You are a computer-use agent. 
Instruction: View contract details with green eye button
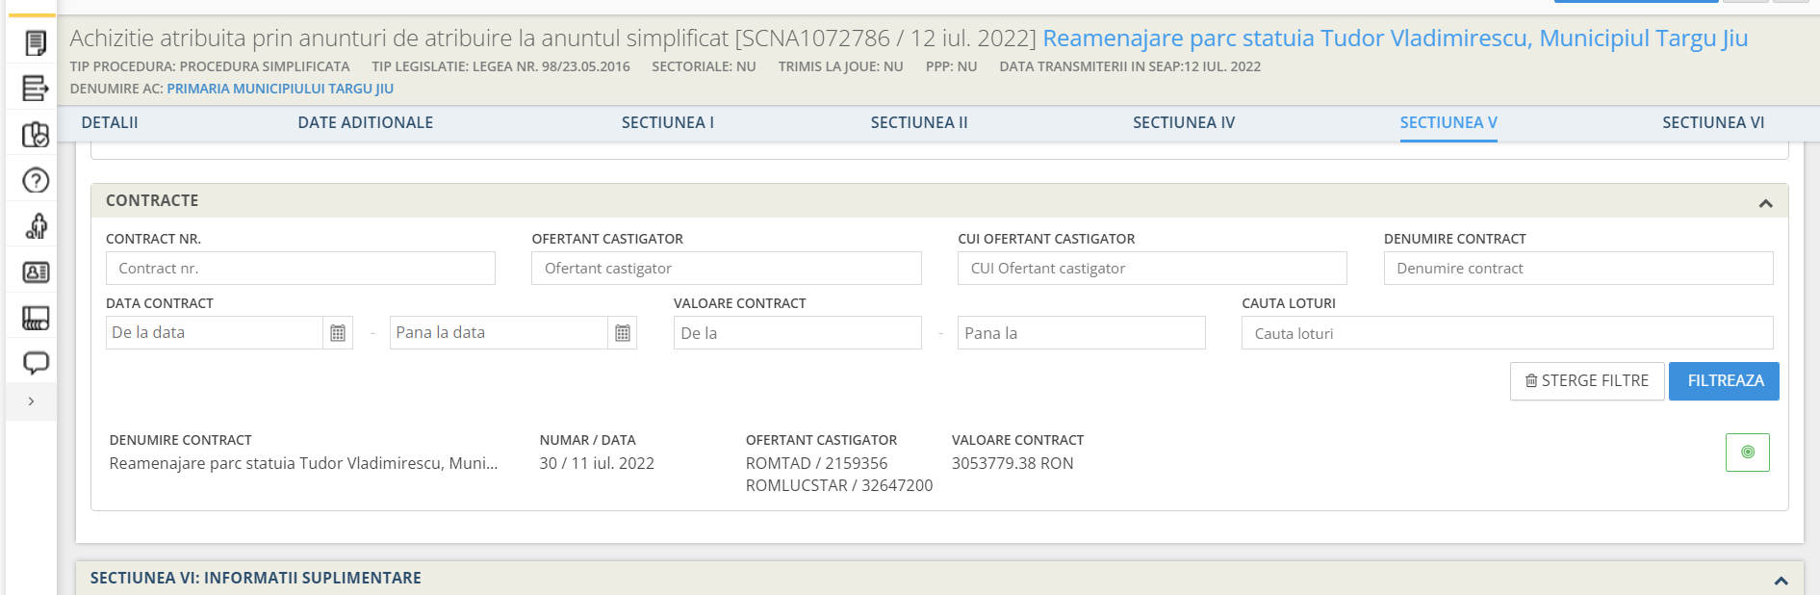click(1748, 452)
